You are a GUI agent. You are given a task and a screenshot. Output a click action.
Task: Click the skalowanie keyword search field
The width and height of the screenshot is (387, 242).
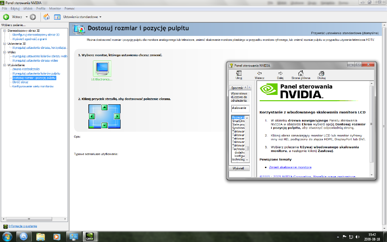[x=240, y=109]
